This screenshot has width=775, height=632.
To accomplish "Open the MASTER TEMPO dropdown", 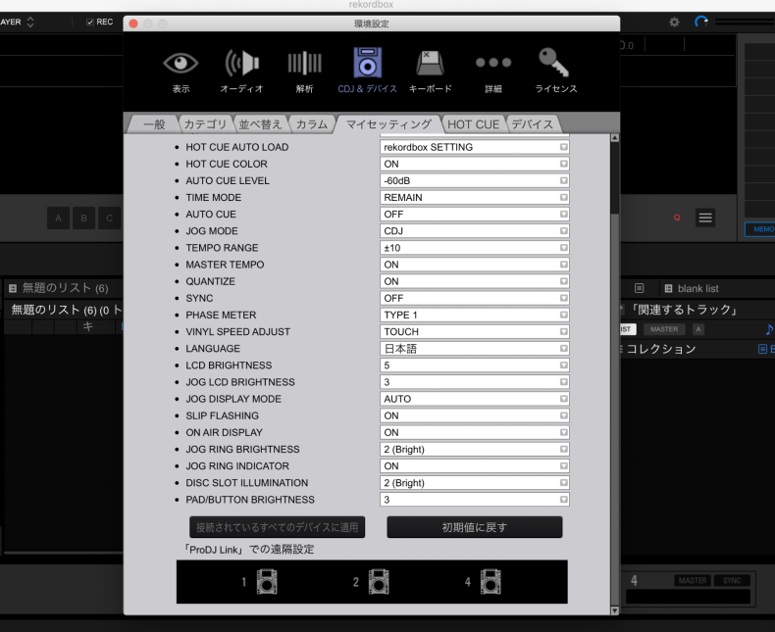I will point(475,265).
